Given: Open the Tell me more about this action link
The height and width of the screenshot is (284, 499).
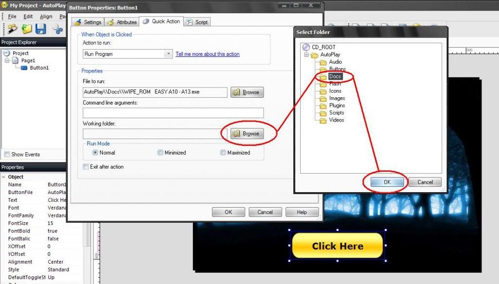Looking at the screenshot, I should (208, 54).
